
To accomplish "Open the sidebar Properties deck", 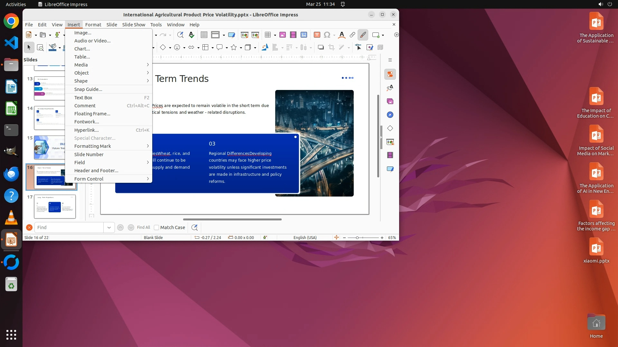I will 390,75.
